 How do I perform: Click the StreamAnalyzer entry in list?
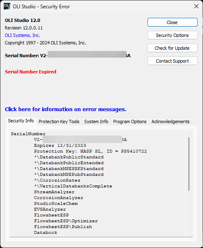(54, 192)
